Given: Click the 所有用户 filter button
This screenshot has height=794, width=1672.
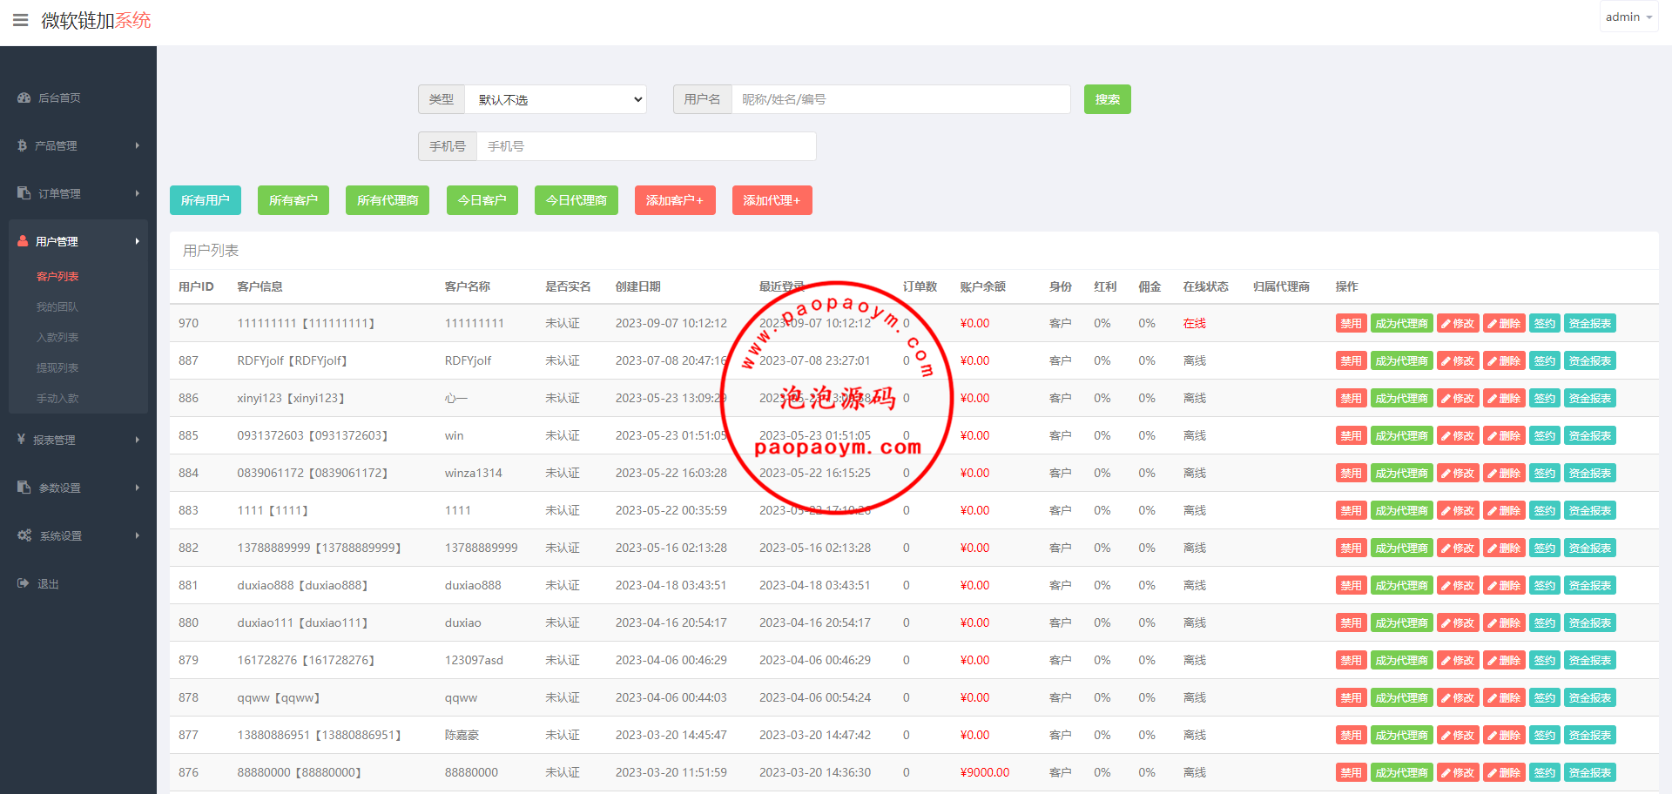Looking at the screenshot, I should [206, 200].
